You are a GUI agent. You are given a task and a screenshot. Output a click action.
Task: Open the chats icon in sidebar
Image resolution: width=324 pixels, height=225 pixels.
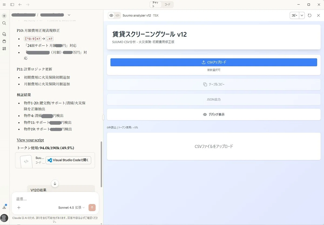point(4,34)
